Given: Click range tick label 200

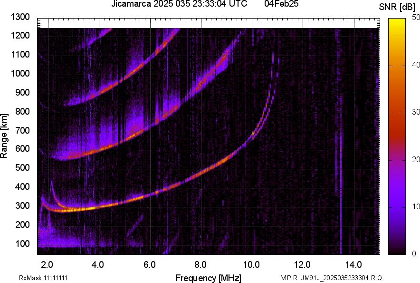Looking at the screenshot, I should coord(22,224).
